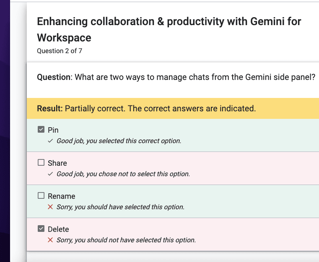Uncheck the Delete checkbox
The image size is (319, 262).
click(x=41, y=229)
